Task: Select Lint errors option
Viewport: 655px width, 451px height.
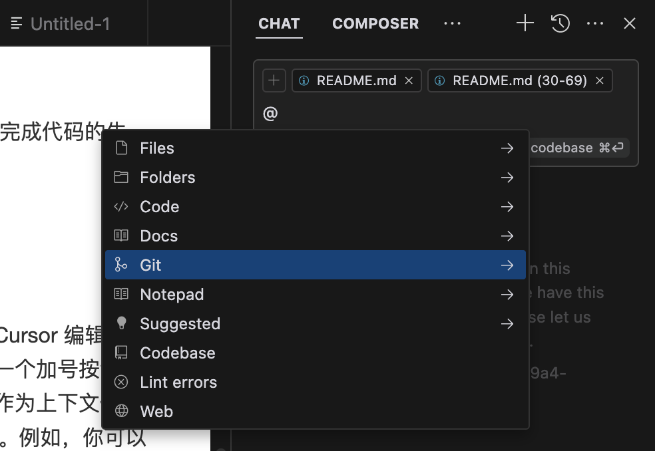Action: tap(316, 382)
